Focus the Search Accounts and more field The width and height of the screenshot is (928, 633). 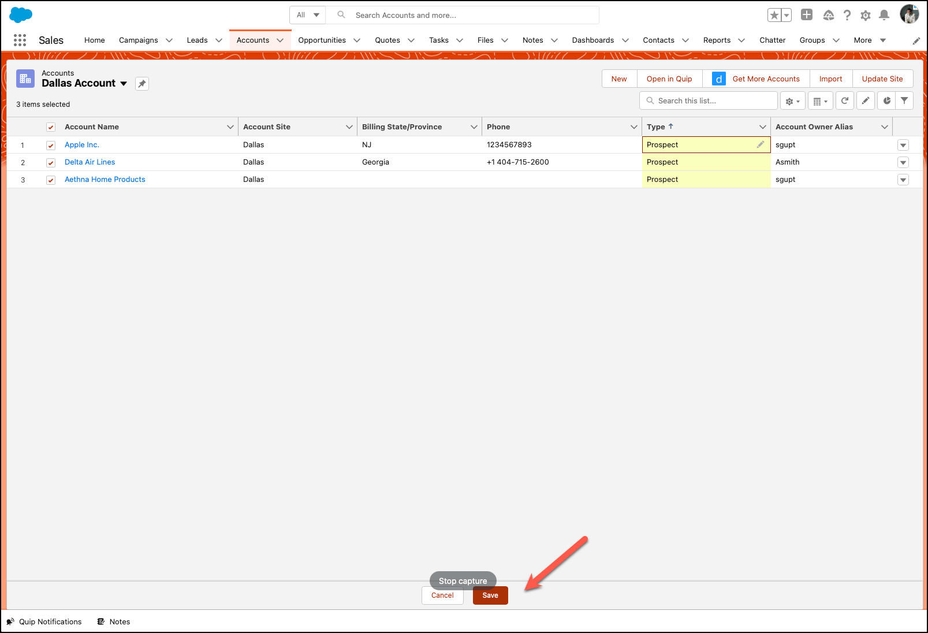[463, 15]
